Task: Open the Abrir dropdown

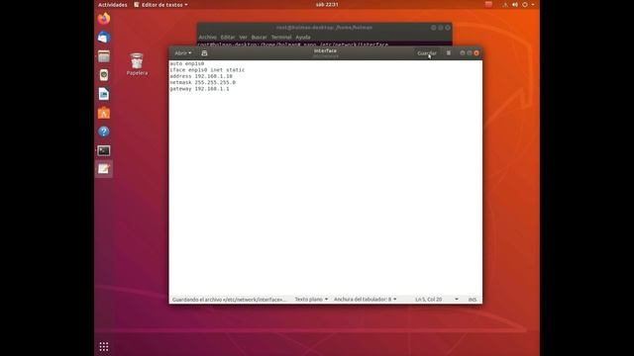Action: click(x=182, y=53)
